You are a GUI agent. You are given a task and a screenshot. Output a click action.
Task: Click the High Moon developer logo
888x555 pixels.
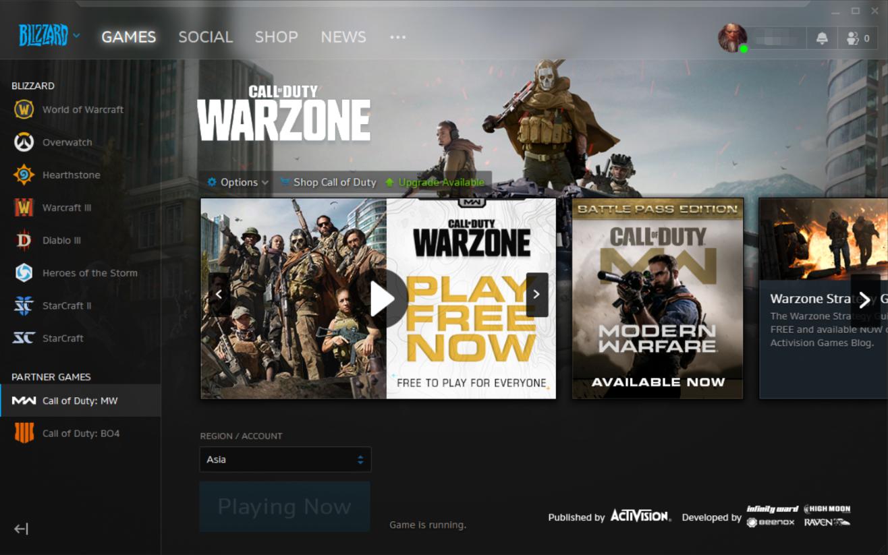(x=827, y=509)
